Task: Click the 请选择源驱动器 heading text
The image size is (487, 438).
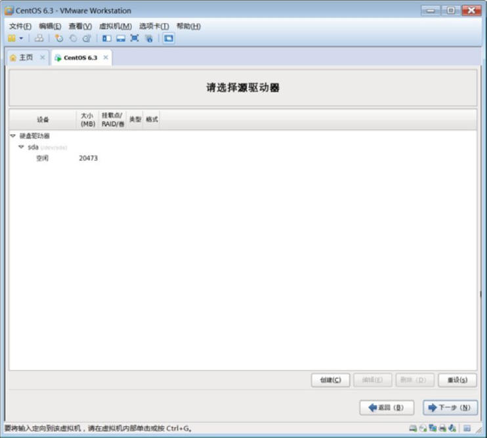Action: (243, 87)
